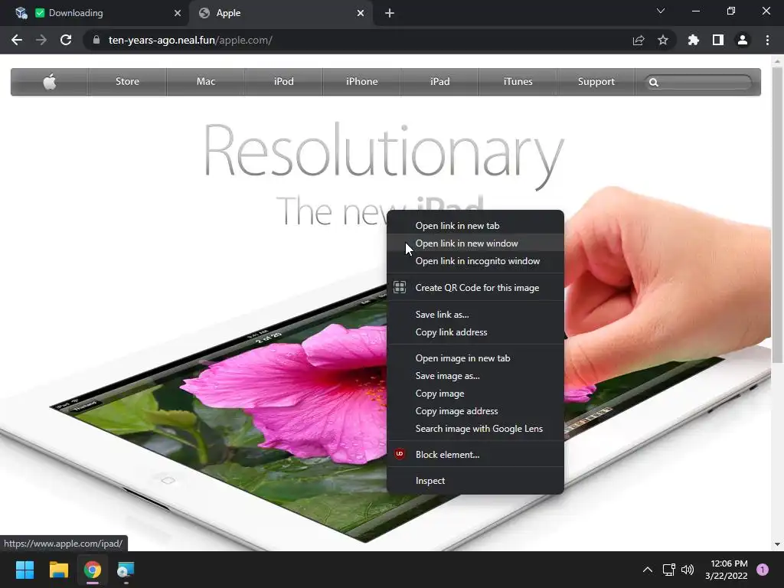Open iPad in the Apple navigation bar
This screenshot has height=588, width=784.
coord(439,81)
